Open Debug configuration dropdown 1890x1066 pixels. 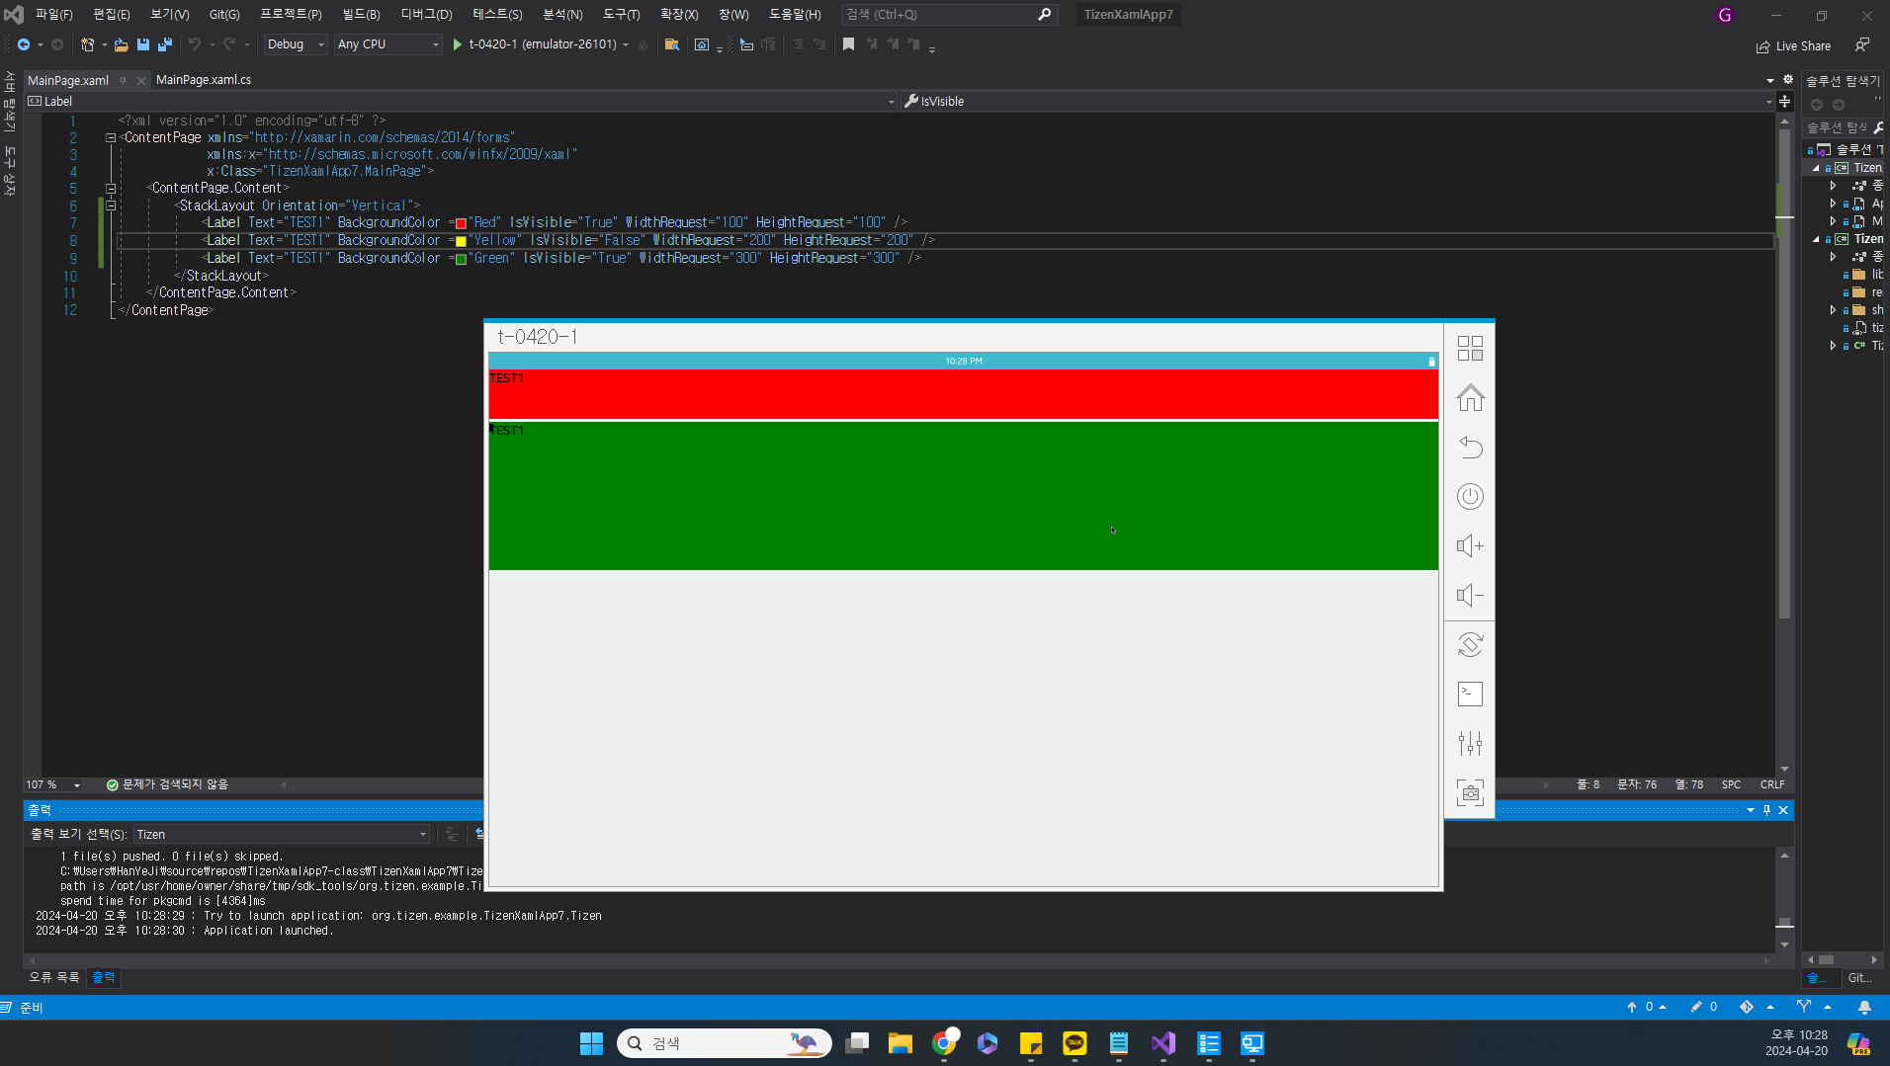point(296,44)
